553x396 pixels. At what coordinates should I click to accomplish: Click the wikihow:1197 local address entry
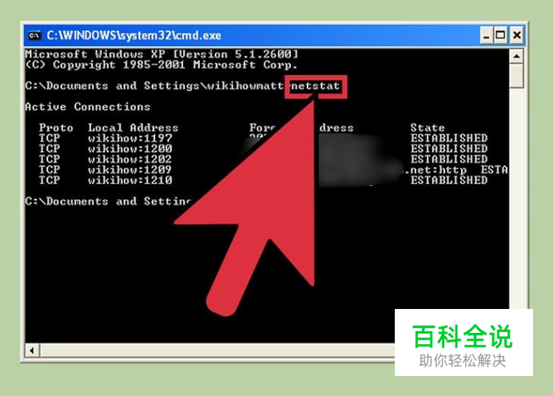tap(129, 138)
